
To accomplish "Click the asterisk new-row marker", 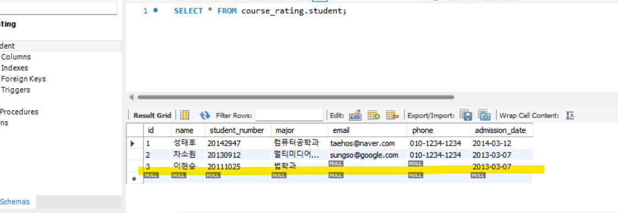I will [134, 178].
